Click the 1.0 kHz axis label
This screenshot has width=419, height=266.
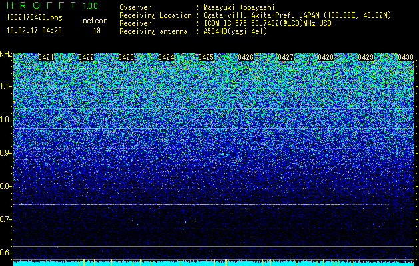(5, 120)
